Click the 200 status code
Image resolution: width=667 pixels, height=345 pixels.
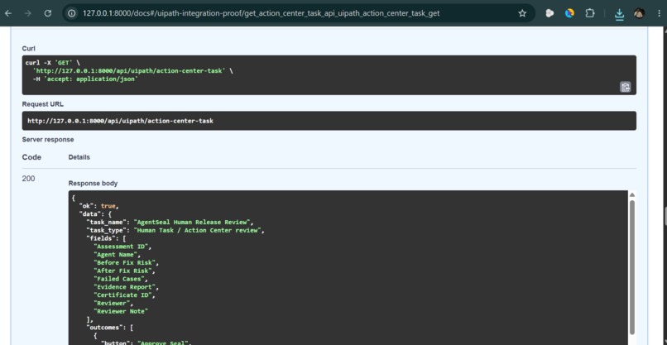point(28,178)
